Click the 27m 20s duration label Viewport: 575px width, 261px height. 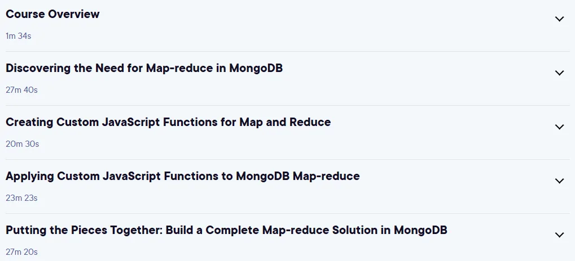coord(21,252)
